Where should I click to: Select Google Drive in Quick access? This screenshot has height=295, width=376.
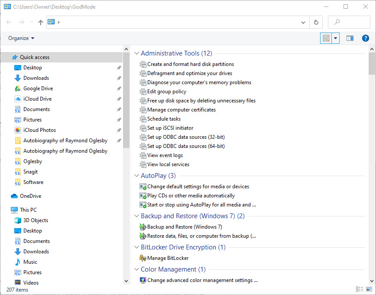pos(38,88)
